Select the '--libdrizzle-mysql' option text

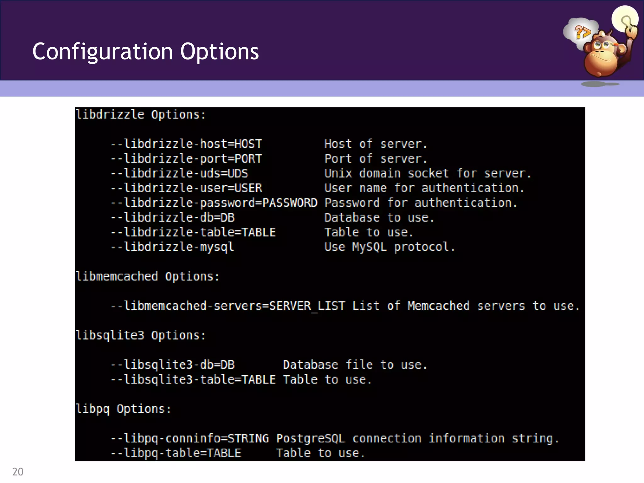tap(172, 247)
